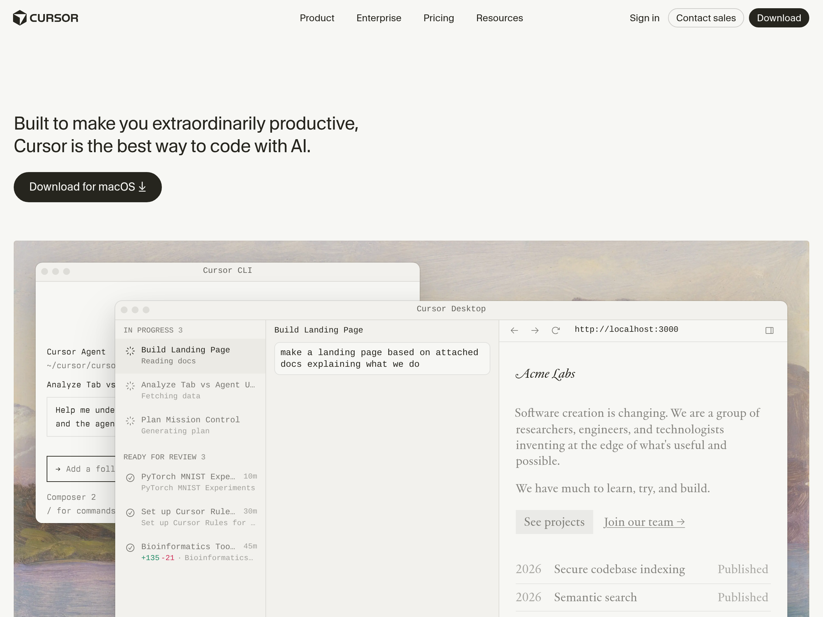
Task: Click the READY FOR REVIEW 3 section header
Action: coord(164,457)
